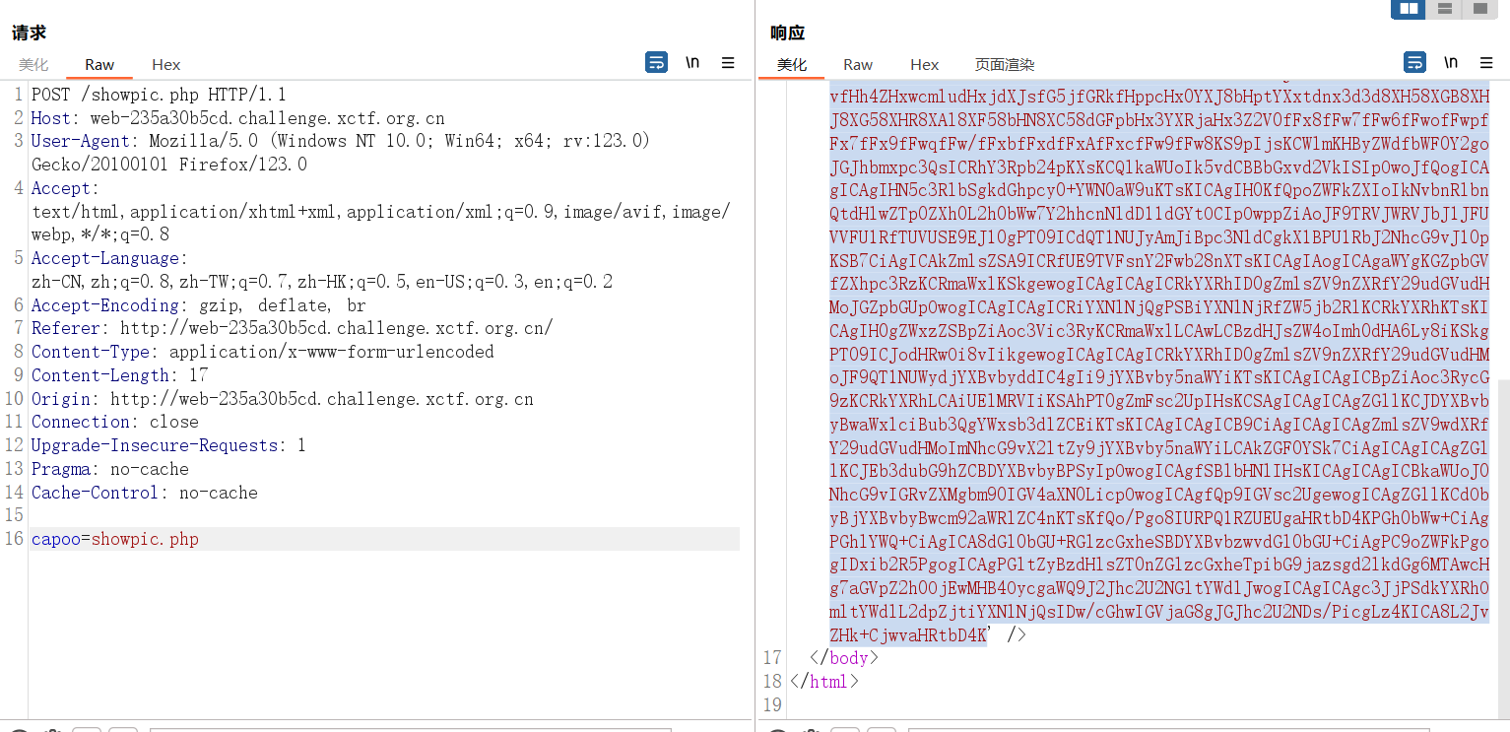Click the Upgrade-Insecure-Requests: 1 line
The image size is (1510, 732).
pyautogui.click(x=168, y=445)
